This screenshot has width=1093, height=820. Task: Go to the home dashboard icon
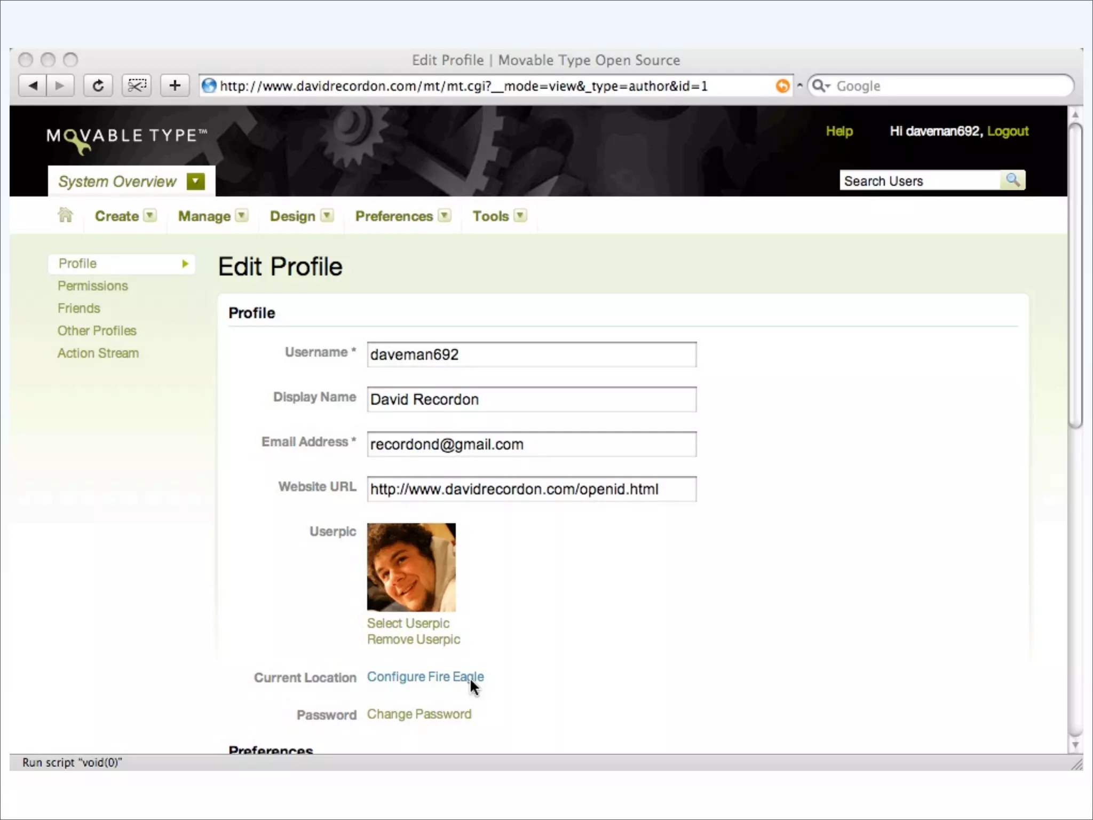click(65, 215)
